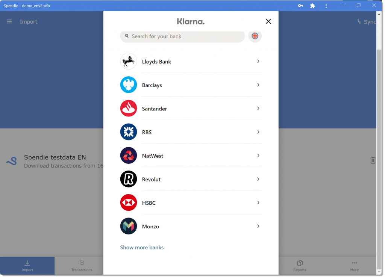The image size is (385, 278).
Task: Click the NatWest logo icon
Action: [129, 156]
